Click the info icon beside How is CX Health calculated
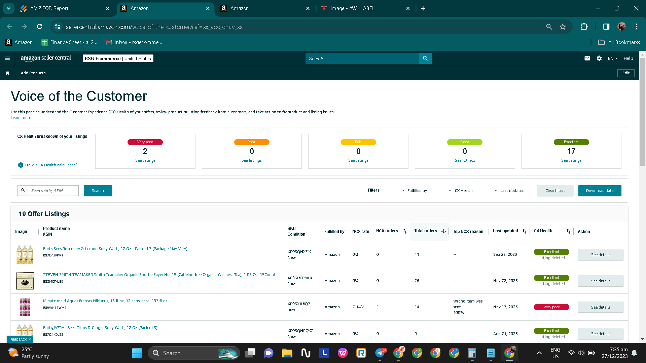The width and height of the screenshot is (646, 363). (21, 165)
